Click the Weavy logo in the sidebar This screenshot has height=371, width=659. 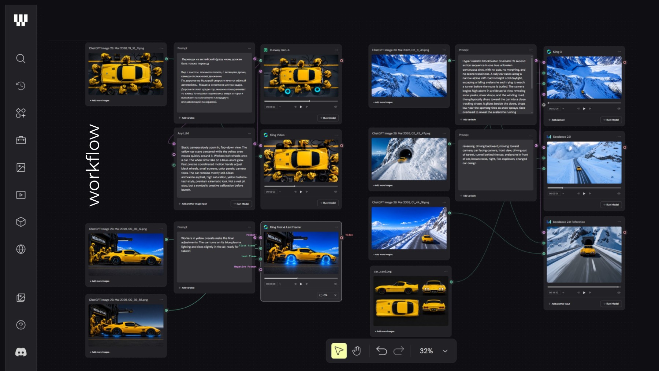click(x=21, y=20)
